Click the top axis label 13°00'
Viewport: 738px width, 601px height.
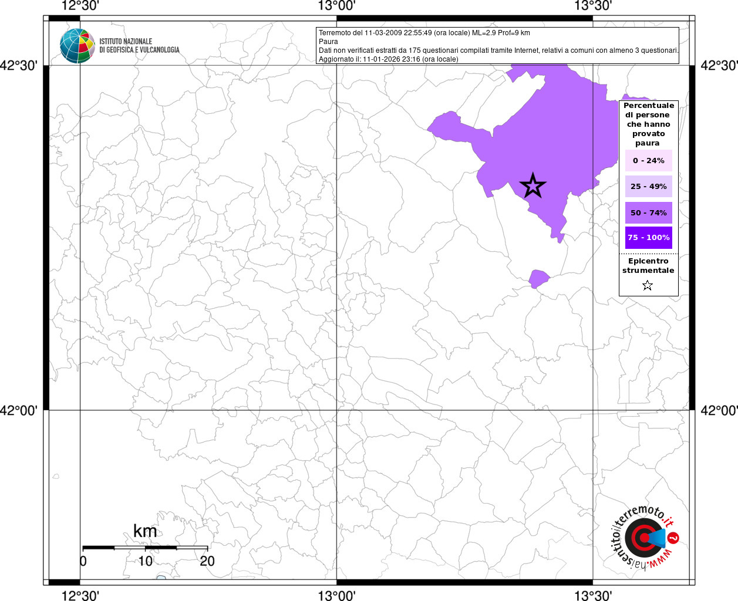[x=336, y=6]
